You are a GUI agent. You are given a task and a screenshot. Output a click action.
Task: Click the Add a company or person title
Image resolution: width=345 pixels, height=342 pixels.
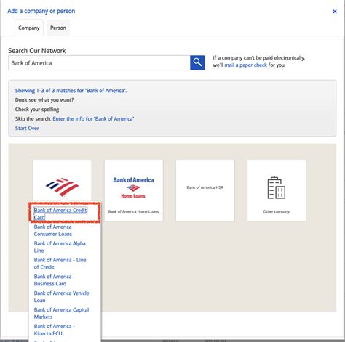[41, 11]
